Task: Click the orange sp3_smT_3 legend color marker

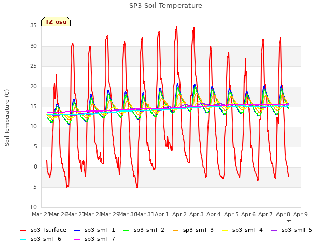Action: click(175, 230)
